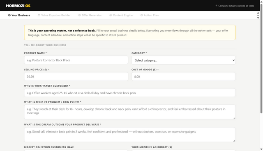The image size is (263, 151).
Task: Open the Your Business tab
Action: [19, 15]
